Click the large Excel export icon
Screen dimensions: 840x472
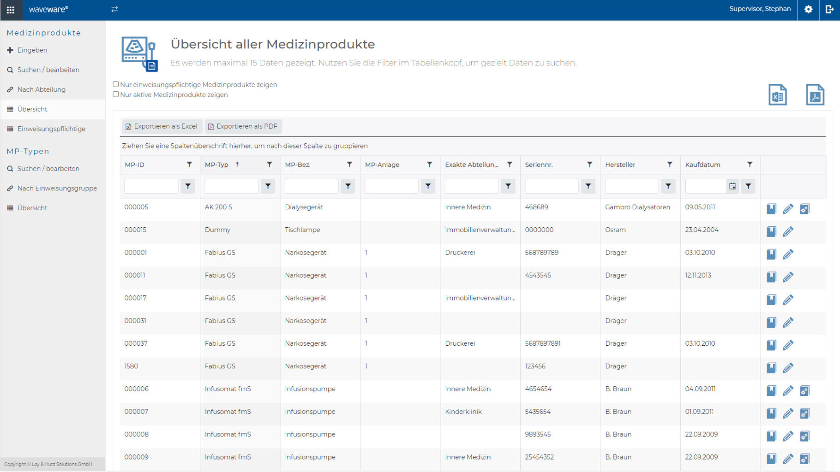tap(777, 95)
